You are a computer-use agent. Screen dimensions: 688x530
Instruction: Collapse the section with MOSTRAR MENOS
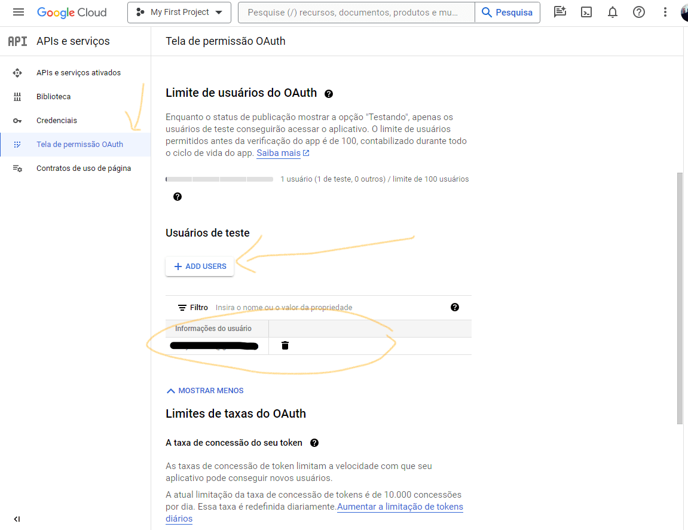[x=205, y=391]
